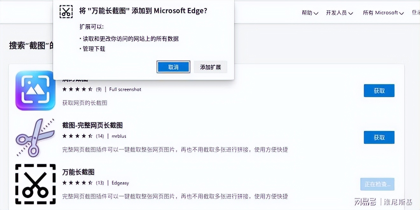Click the Full screenshot developer link
420x210 pixels.
pyautogui.click(x=125, y=89)
